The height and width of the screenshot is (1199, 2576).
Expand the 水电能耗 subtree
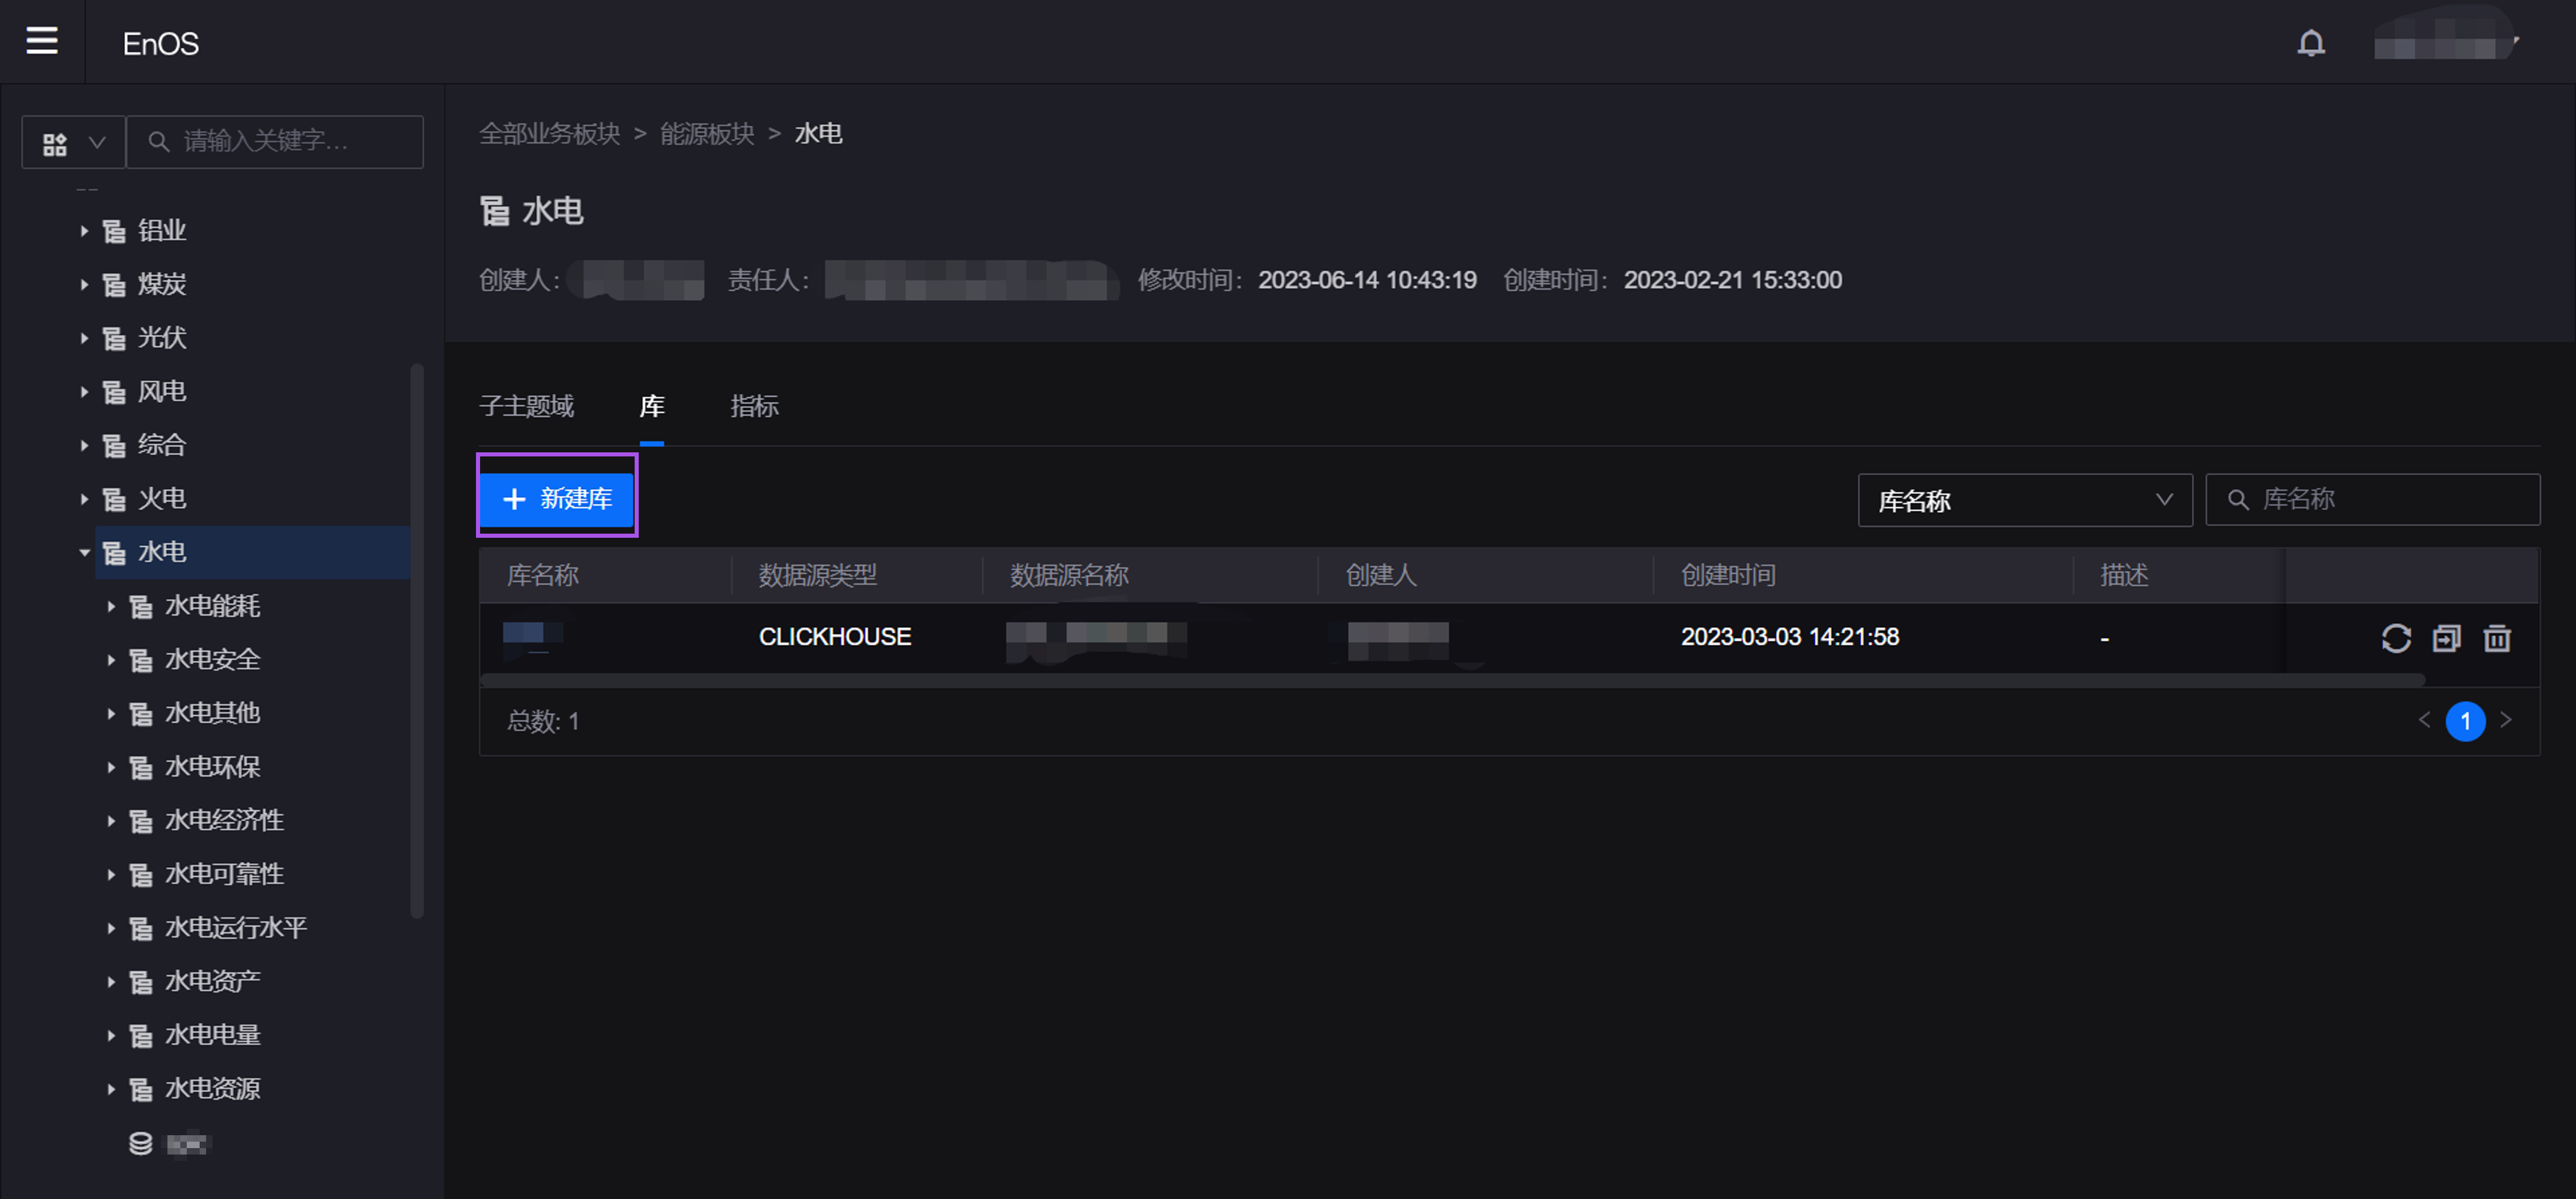111,606
